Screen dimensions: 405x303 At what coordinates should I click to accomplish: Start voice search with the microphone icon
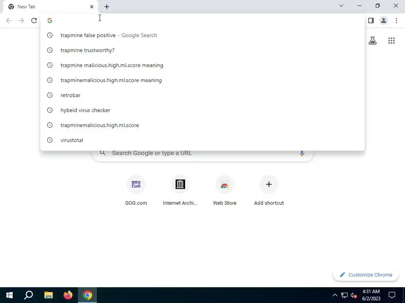click(x=302, y=153)
